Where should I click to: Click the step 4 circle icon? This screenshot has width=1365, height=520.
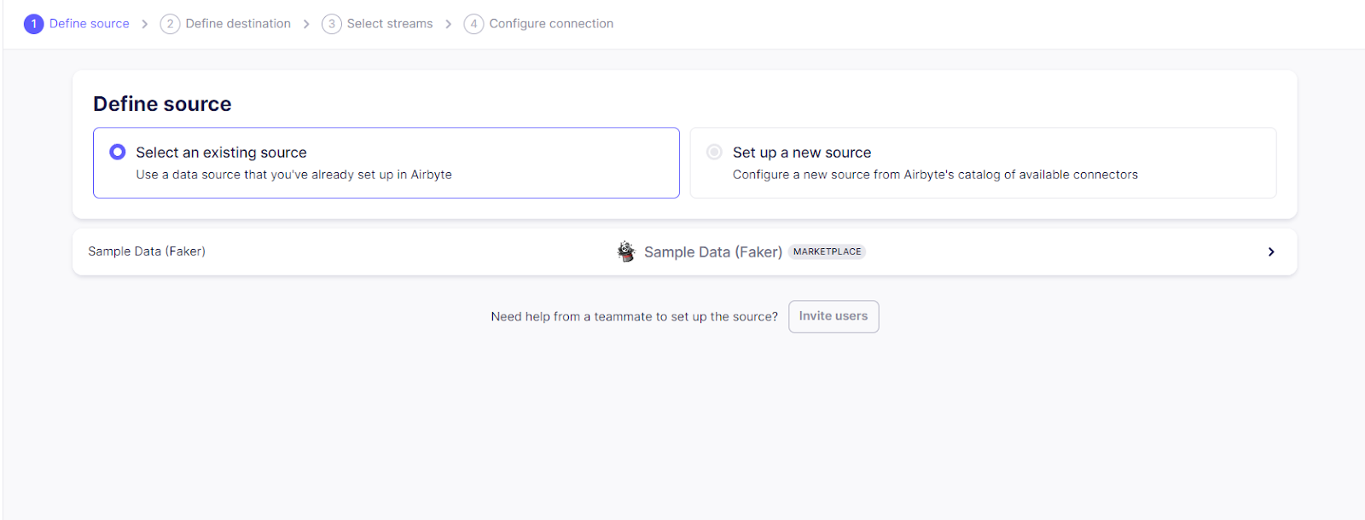pos(473,24)
